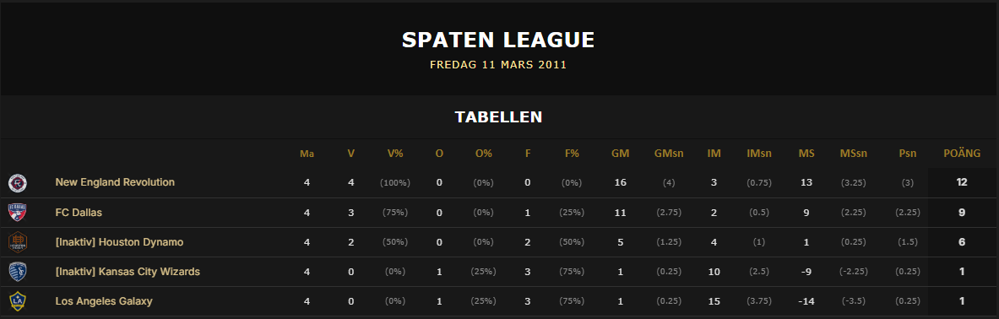Screen dimensions: 999x319
Task: Click the IMsn column header
Action: [x=759, y=154]
